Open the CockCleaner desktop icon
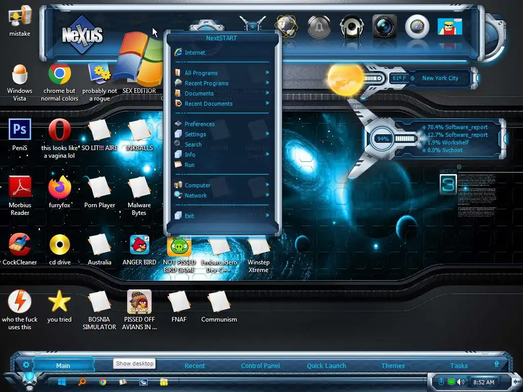The height and width of the screenshot is (392, 523). pos(20,244)
